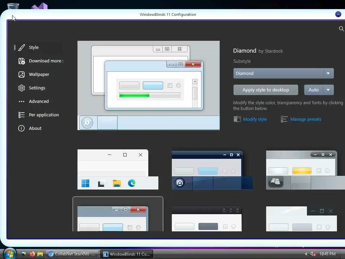Select the Windows 11 style thumbnail
The image size is (345, 259).
pyautogui.click(x=118, y=169)
